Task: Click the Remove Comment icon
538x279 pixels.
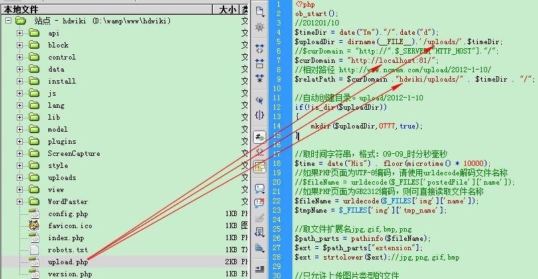Action: [260, 203]
